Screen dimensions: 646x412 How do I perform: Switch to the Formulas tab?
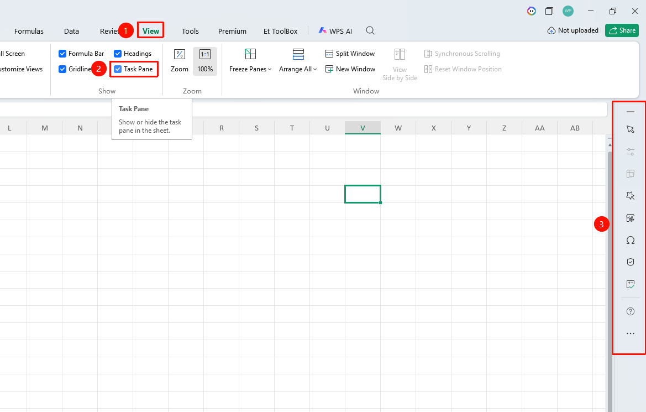(x=29, y=31)
